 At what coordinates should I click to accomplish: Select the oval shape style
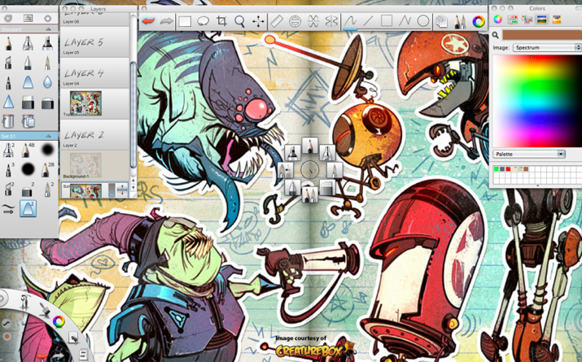pos(422,21)
